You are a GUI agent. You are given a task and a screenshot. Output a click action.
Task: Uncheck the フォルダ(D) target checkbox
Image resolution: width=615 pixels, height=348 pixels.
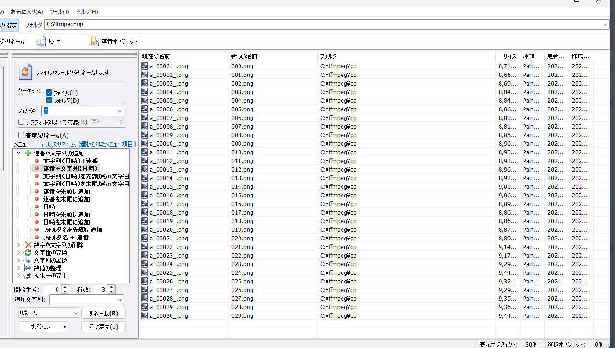pos(49,100)
